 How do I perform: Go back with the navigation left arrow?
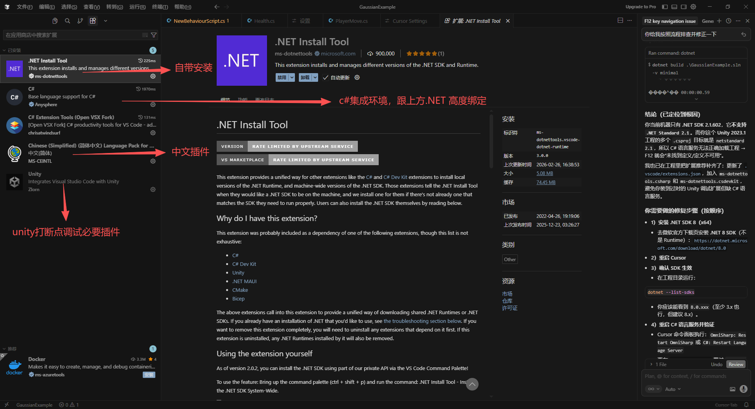pos(217,7)
